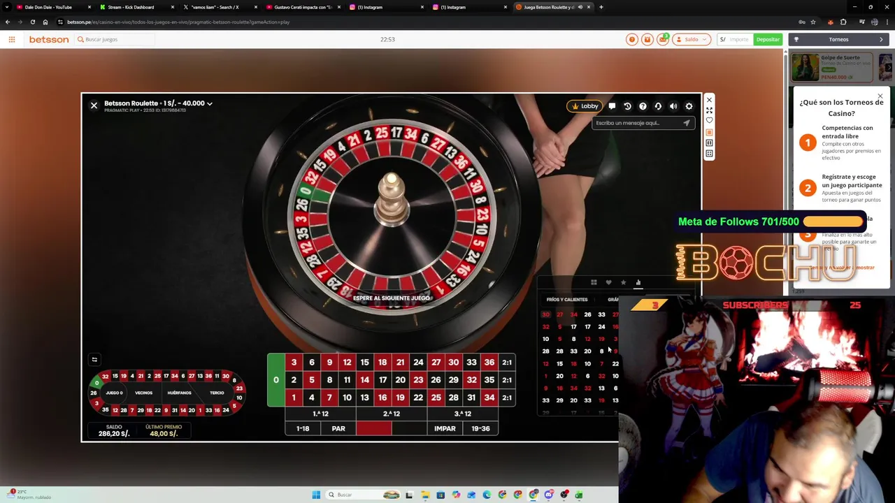Image resolution: width=895 pixels, height=503 pixels.
Task: Send the chat message arrow icon
Action: [686, 123]
